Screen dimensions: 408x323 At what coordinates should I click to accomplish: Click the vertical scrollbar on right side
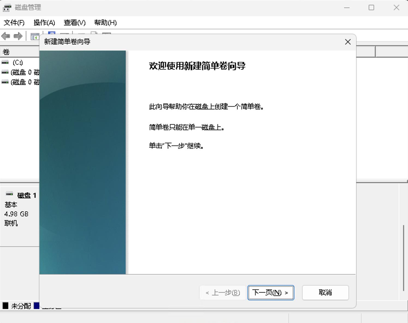tap(403, 258)
